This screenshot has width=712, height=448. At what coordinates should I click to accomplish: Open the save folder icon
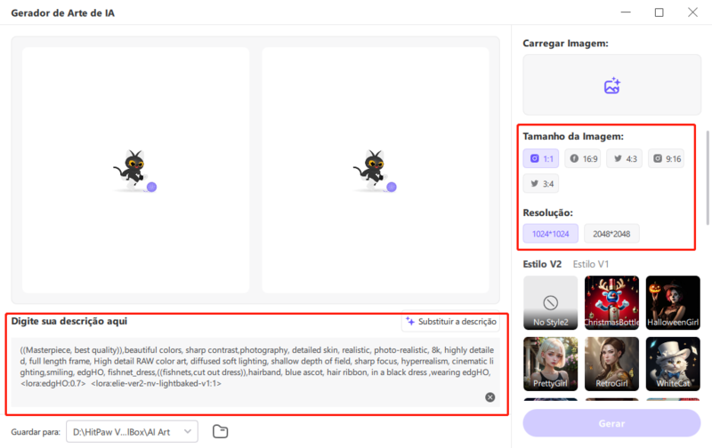pos(221,432)
